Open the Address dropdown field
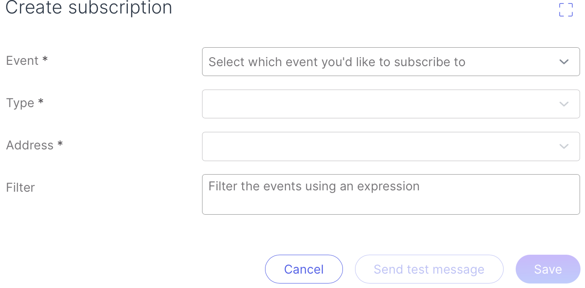Viewport: 585px width, 288px height. pos(391,146)
